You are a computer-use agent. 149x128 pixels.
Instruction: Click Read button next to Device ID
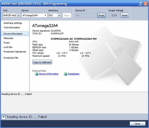(102, 15)
